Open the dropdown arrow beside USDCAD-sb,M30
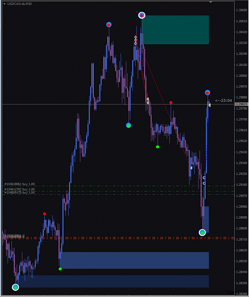249x297 pixels. (x=4, y=4)
